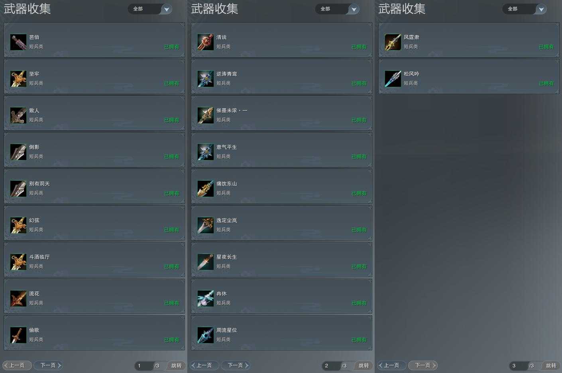562x373 pixels.
Task: Select the 痛饮东山 weapon icon
Action: pyautogui.click(x=206, y=188)
